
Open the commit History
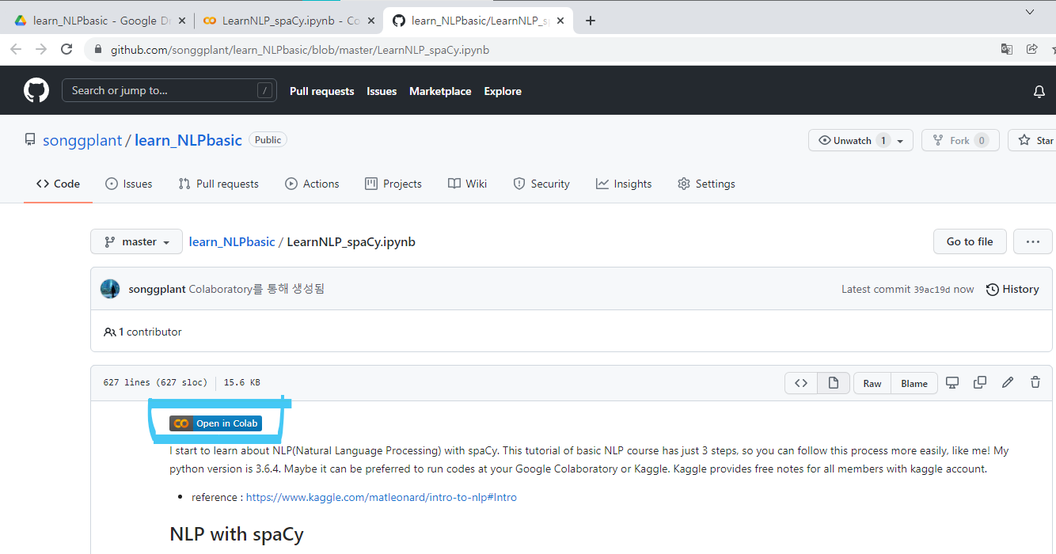(1012, 289)
